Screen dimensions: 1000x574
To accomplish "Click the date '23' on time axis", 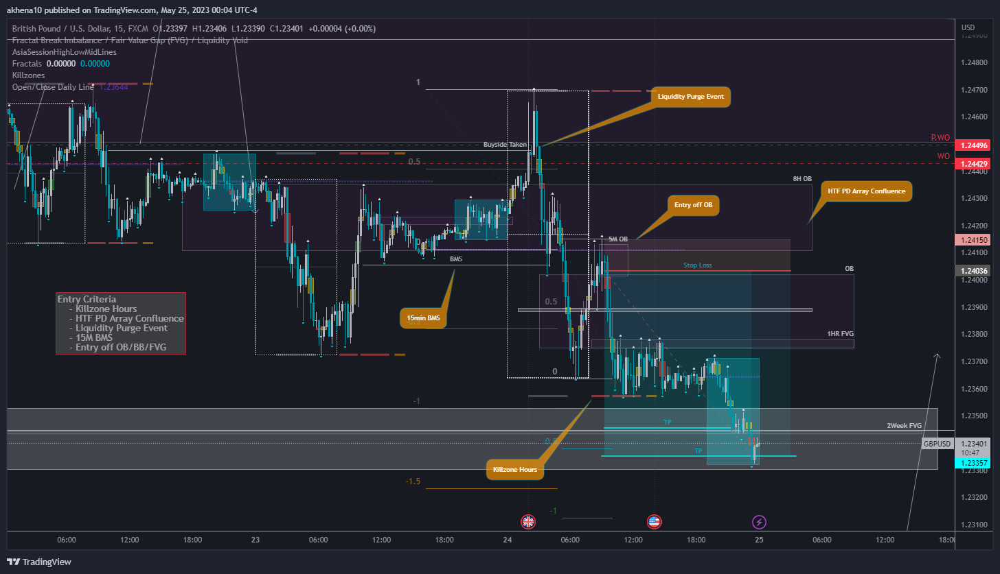I will [255, 540].
